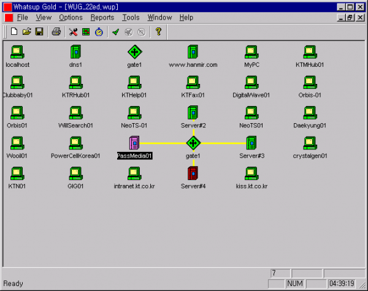
Task: Select the KTRHub01 device icon
Action: coord(76,82)
